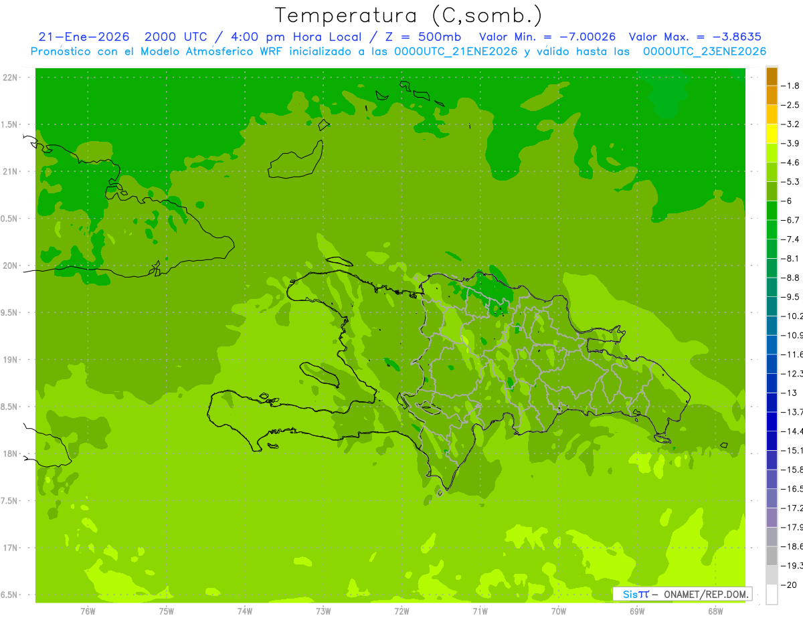Screen dimensions: 803x620
Task: Pick the yellow swatch between -3.2 and -3.9
Action: [772, 134]
